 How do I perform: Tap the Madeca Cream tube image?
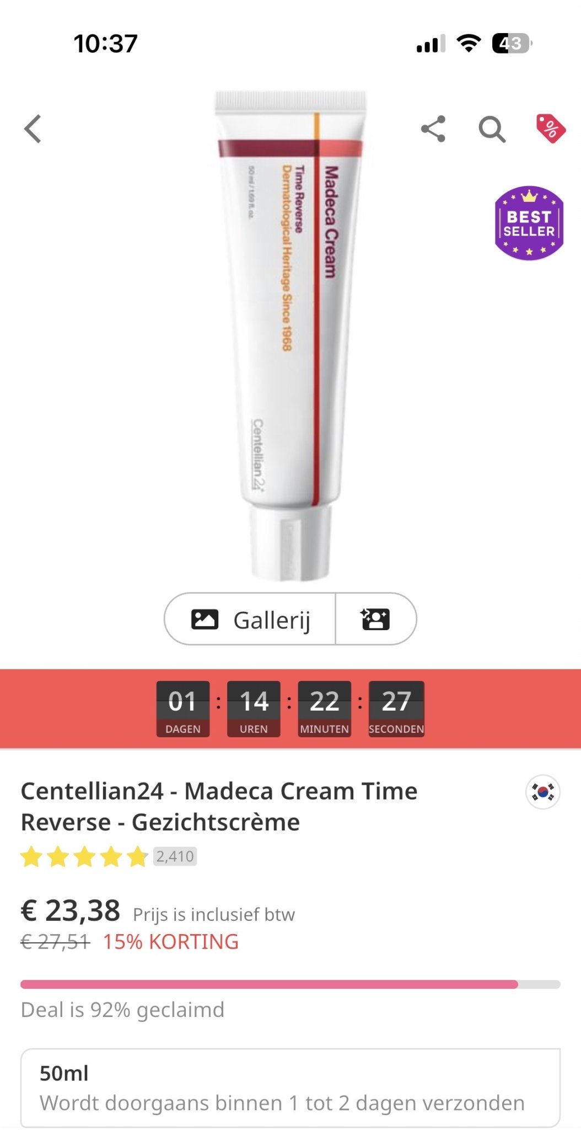point(290,335)
